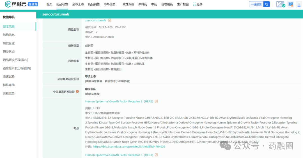Open 中药 menu
The image size is (303, 158).
154,4
